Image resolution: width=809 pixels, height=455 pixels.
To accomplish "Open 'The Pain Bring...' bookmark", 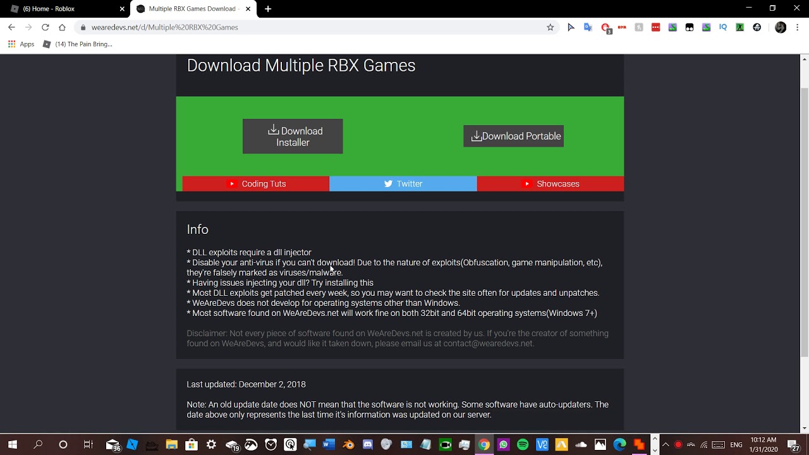I will pos(77,44).
